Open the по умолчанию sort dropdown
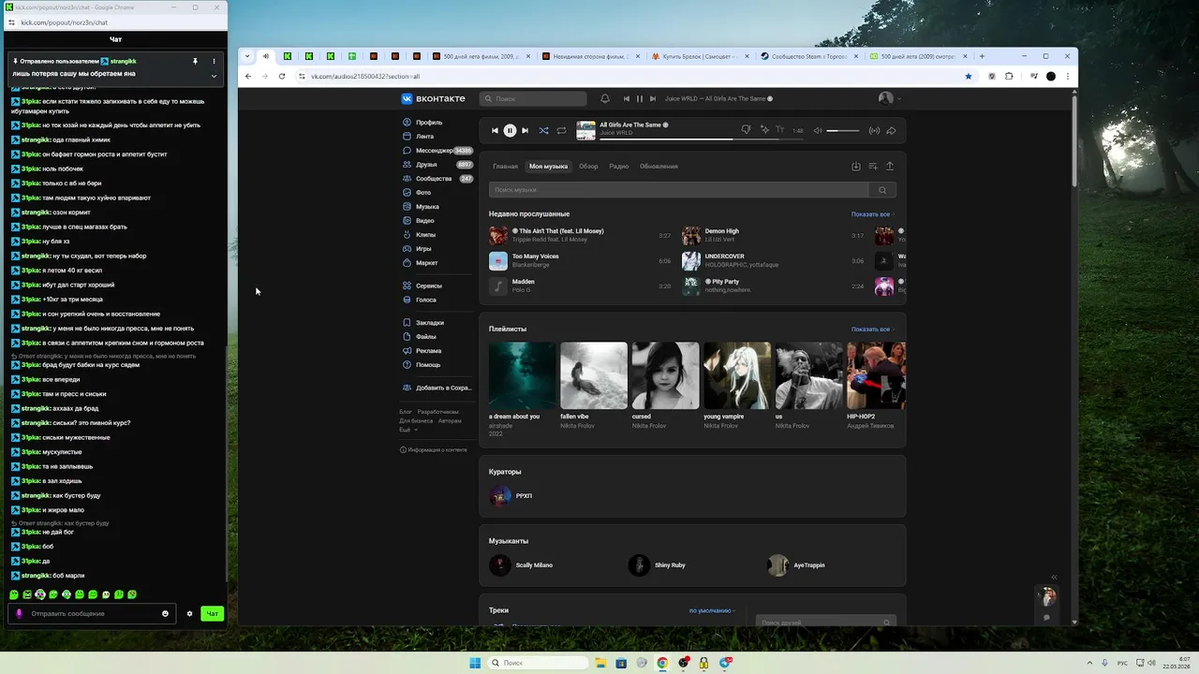Viewport: 1199px width, 674px height. click(x=712, y=610)
